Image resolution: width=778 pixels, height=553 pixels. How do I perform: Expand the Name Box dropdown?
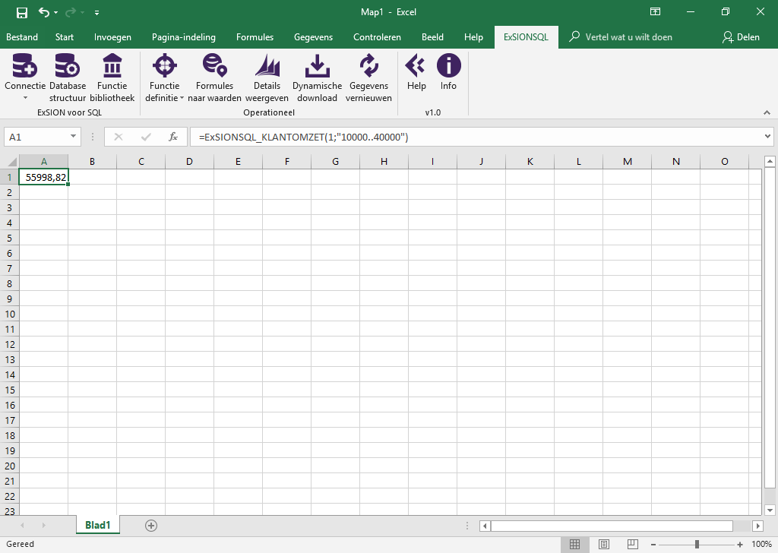[x=73, y=137]
